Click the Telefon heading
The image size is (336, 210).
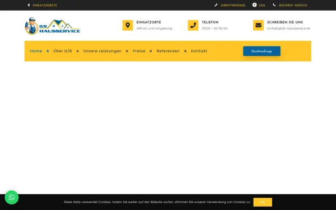coord(210,22)
